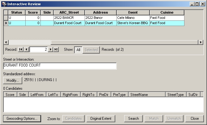Image resolution: width=207 pixels, height=125 pixels.
Task: Zoom to Original Extent
Action: tap(101, 119)
